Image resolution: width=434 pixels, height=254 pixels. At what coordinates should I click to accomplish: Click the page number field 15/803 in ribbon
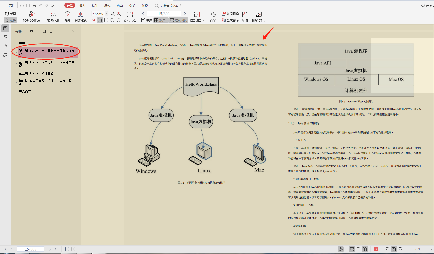tap(164, 14)
